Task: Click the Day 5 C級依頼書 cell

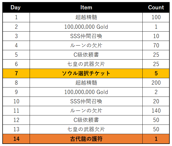Action: [x=86, y=55]
